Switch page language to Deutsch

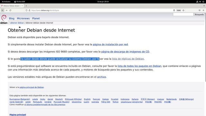pos(59,99)
